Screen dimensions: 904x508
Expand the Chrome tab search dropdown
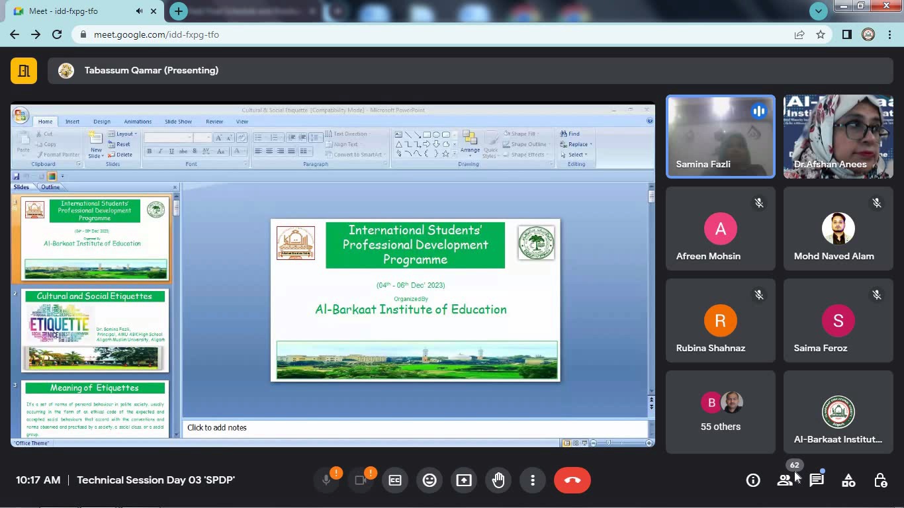(x=819, y=11)
